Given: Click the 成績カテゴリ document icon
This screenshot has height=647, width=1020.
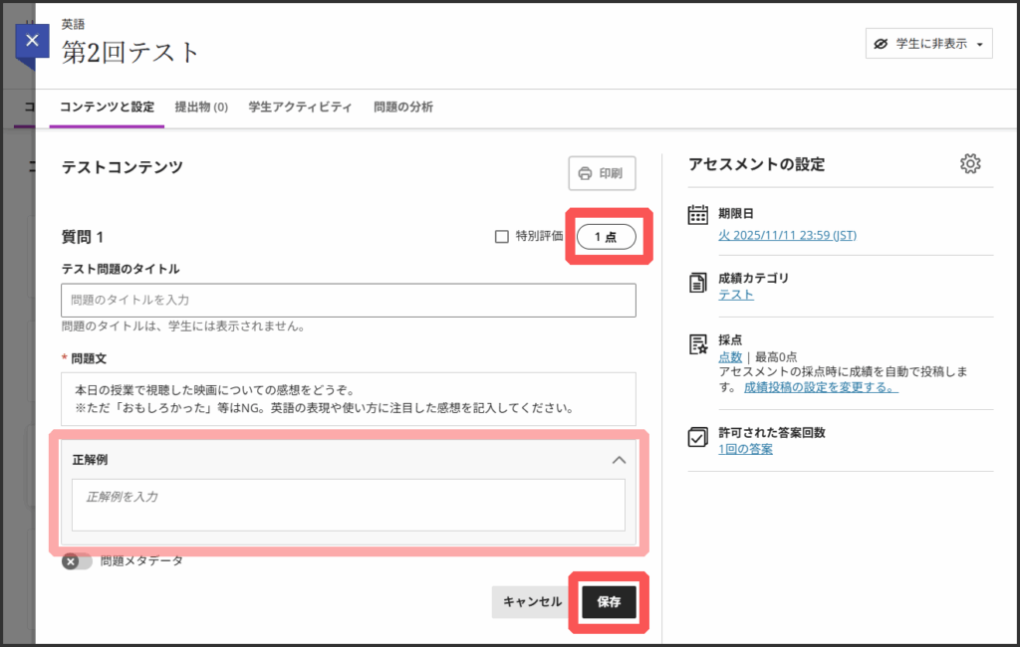Looking at the screenshot, I should tap(698, 283).
